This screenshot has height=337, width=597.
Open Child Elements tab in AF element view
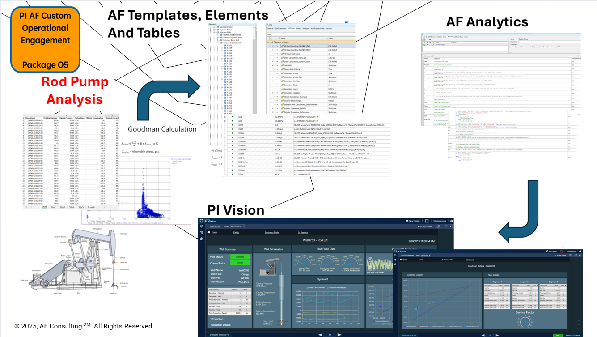tap(280, 28)
